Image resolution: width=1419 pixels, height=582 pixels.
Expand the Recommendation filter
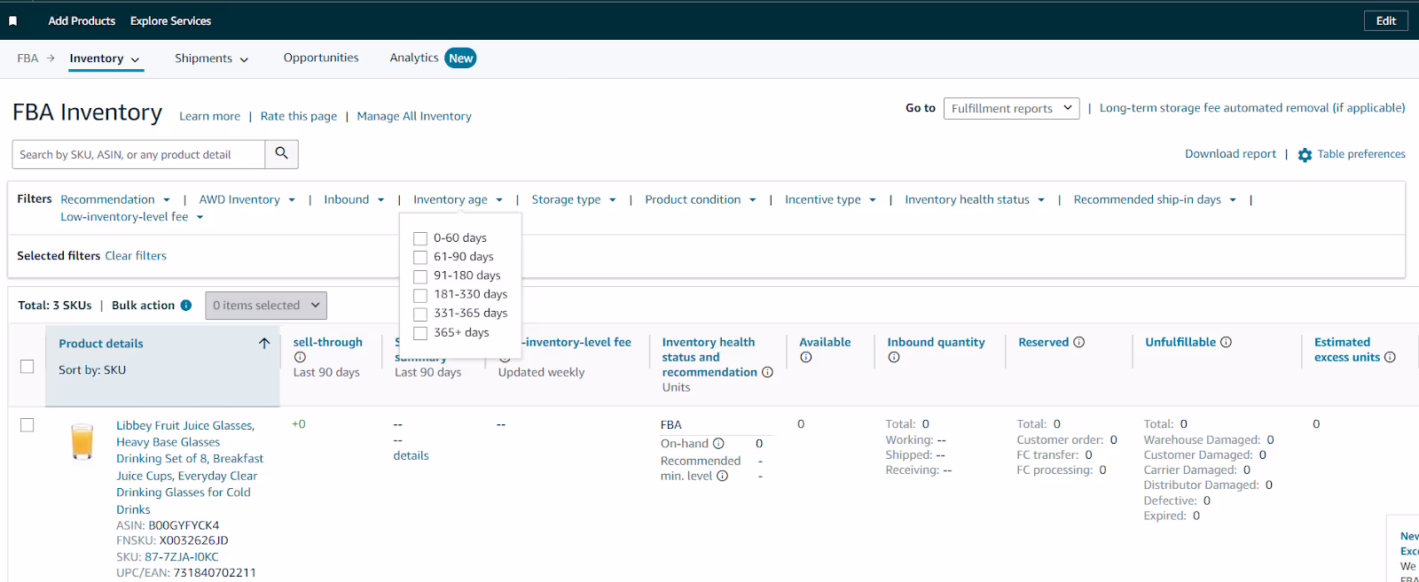click(115, 199)
